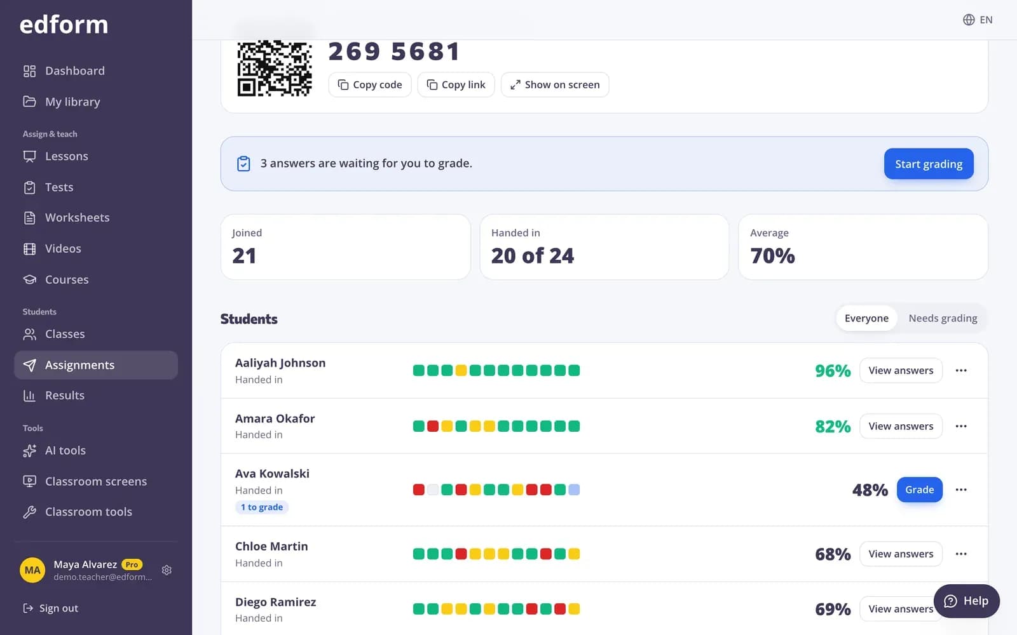Screen dimensions: 1017x635
Task: Open more options for Chloe Martin
Action: point(961,554)
